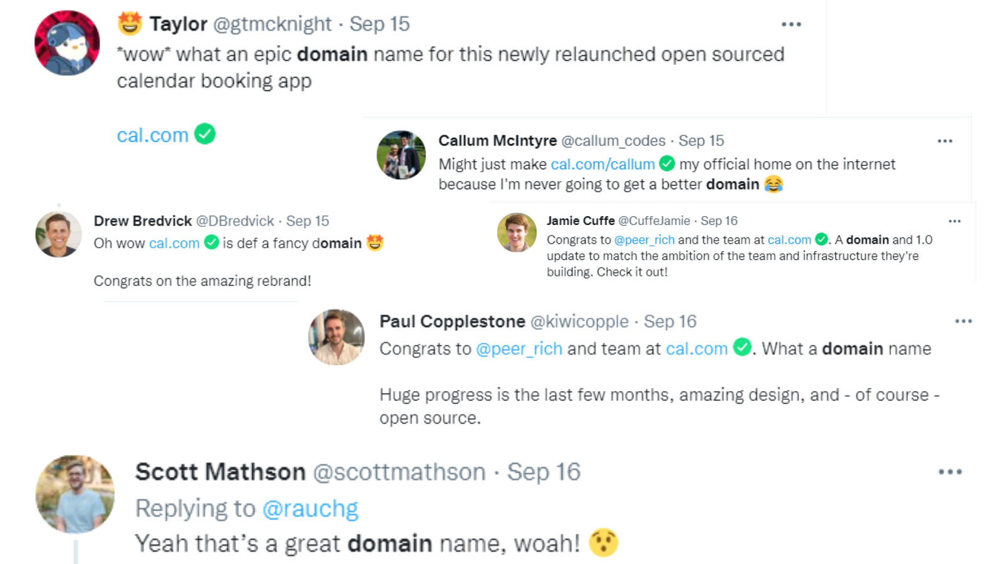Viewport: 1002px width, 564px height.
Task: Click Scott Mathson's profile picture
Action: pyautogui.click(x=75, y=494)
